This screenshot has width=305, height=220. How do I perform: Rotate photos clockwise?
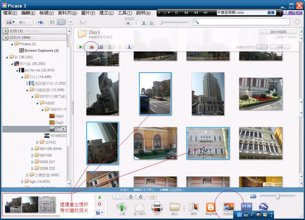tap(141, 197)
